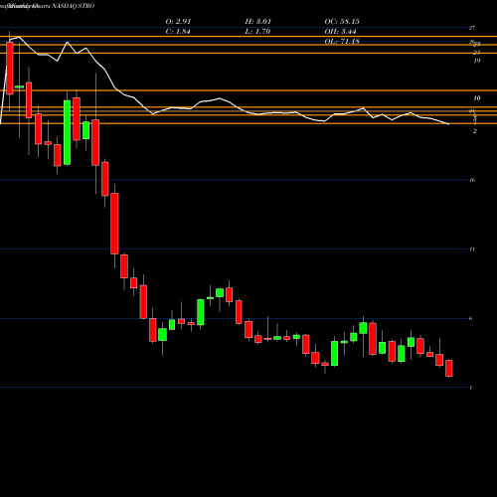
Task: Click the price axis label "19"
Action: point(477,61)
